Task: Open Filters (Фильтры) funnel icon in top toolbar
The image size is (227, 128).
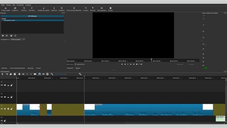Action: point(93,8)
